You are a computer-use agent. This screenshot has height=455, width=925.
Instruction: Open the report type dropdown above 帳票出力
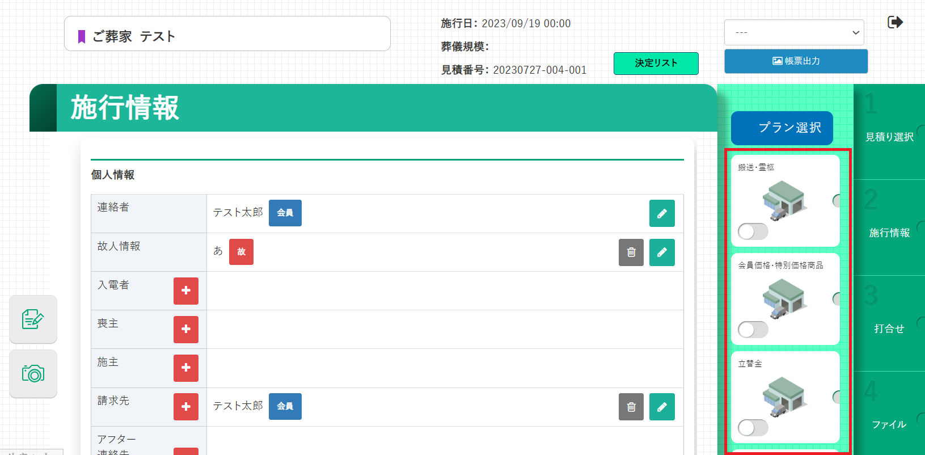pyautogui.click(x=793, y=33)
